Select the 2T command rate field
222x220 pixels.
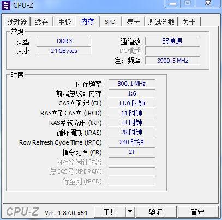[x=132, y=152]
